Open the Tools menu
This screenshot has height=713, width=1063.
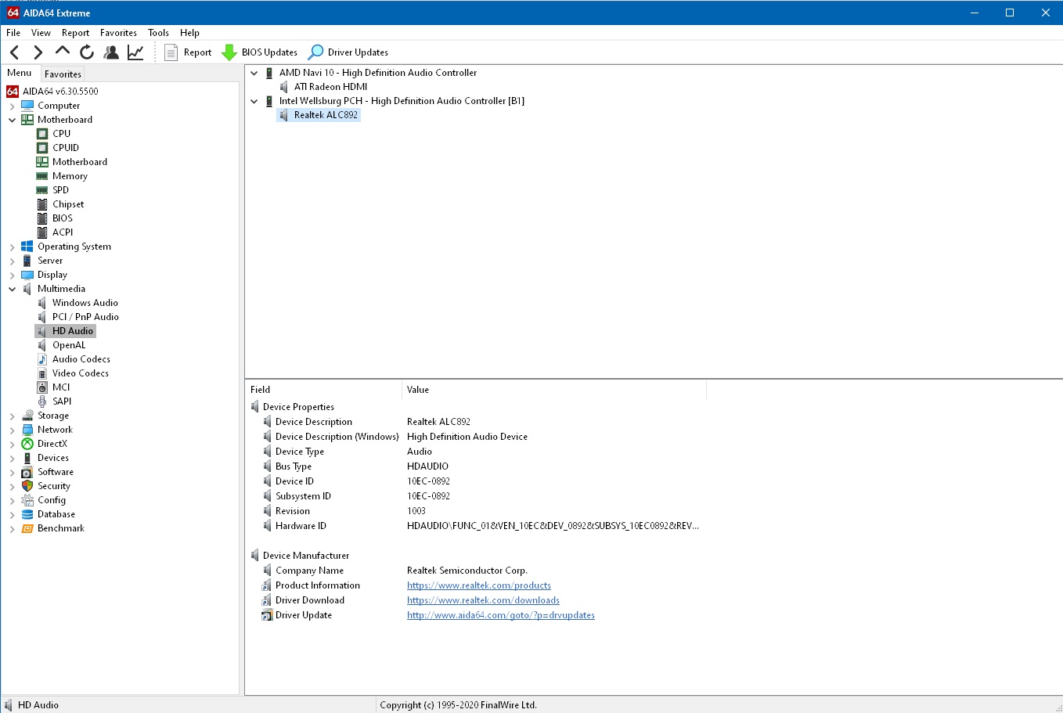(158, 33)
